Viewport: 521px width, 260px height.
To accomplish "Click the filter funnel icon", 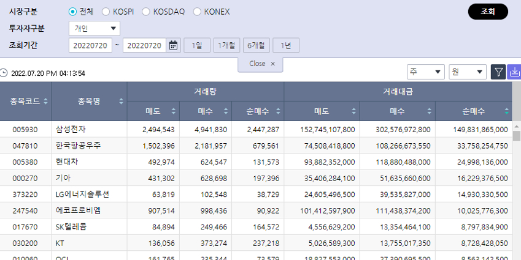I will (498, 72).
